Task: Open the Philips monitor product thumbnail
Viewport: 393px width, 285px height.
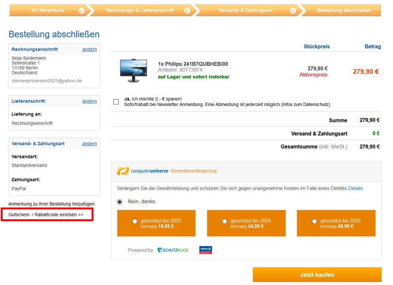Action: [x=133, y=71]
